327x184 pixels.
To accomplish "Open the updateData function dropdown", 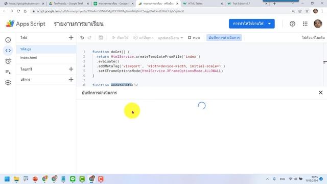I will [170, 38].
